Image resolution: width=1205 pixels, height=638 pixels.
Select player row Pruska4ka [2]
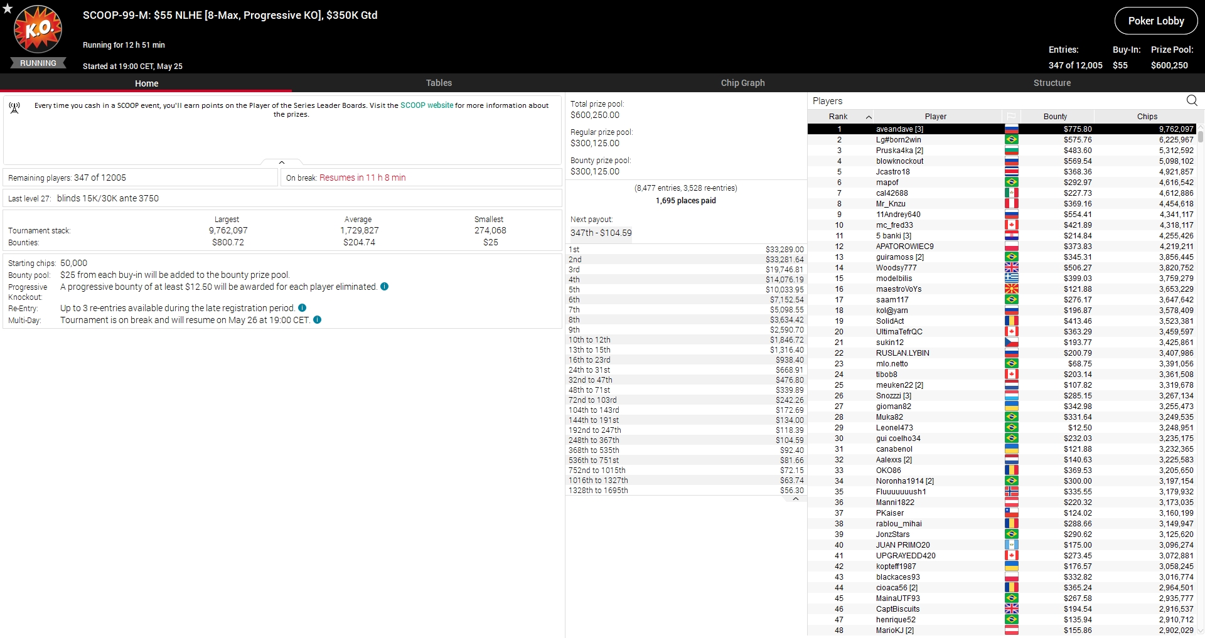click(1002, 151)
